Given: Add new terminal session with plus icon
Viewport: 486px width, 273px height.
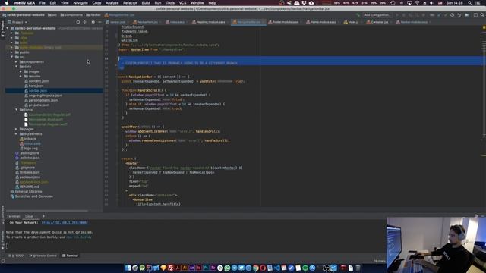Looking at the screenshot, I should click(x=43, y=216).
